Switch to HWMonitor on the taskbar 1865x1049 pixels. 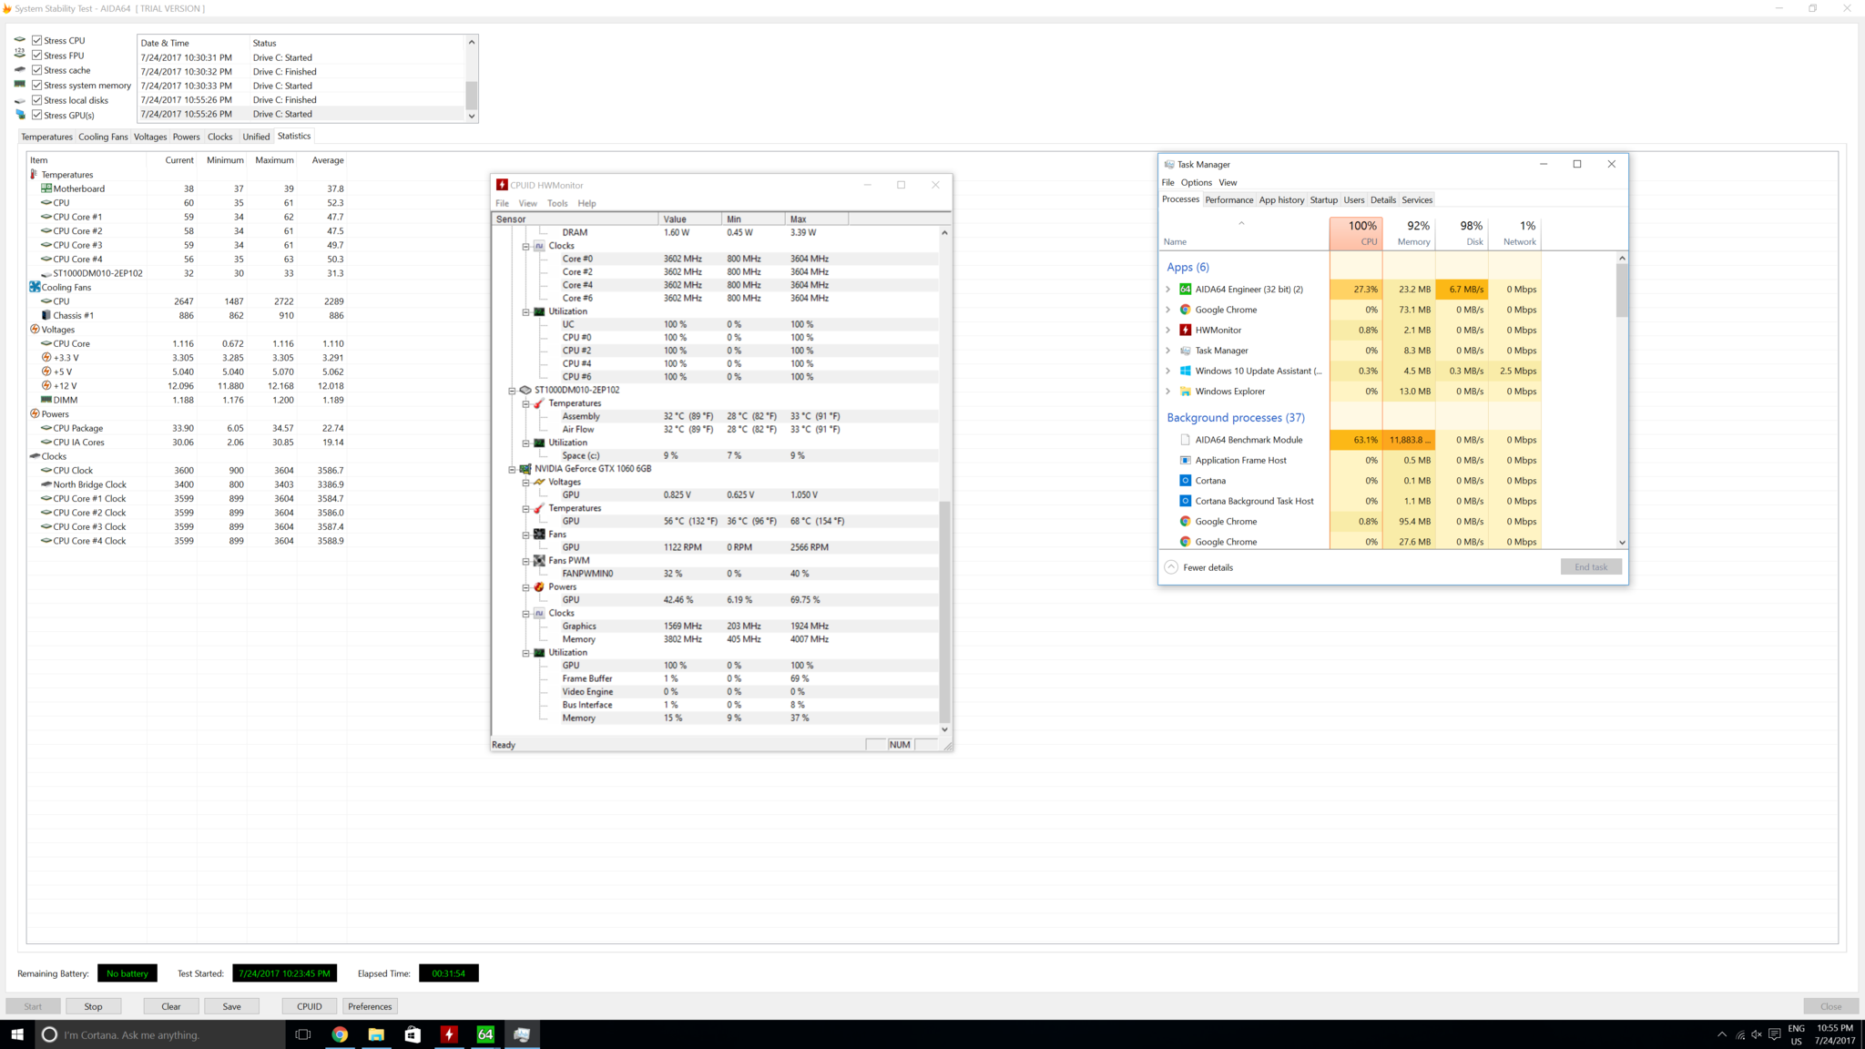(x=449, y=1034)
